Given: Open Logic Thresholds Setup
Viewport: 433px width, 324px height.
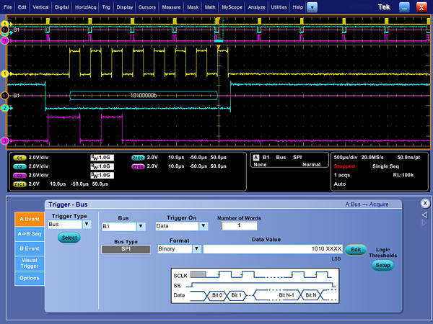Looking at the screenshot, I should pos(382,265).
